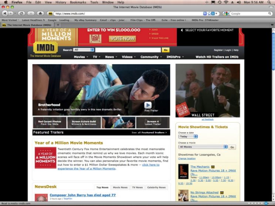Open the Time Machine menu bar icon
Viewport: 275px width, 206px height.
tap(220, 2)
